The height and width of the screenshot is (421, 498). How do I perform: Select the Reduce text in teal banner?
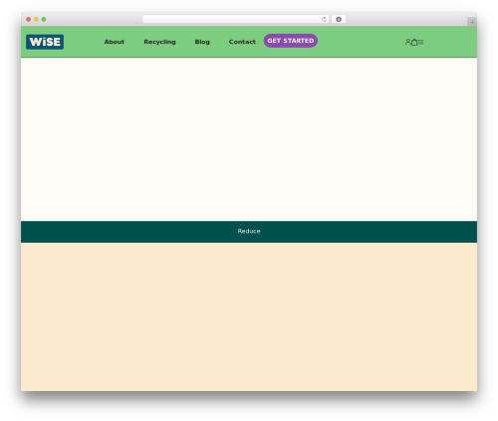point(249,231)
